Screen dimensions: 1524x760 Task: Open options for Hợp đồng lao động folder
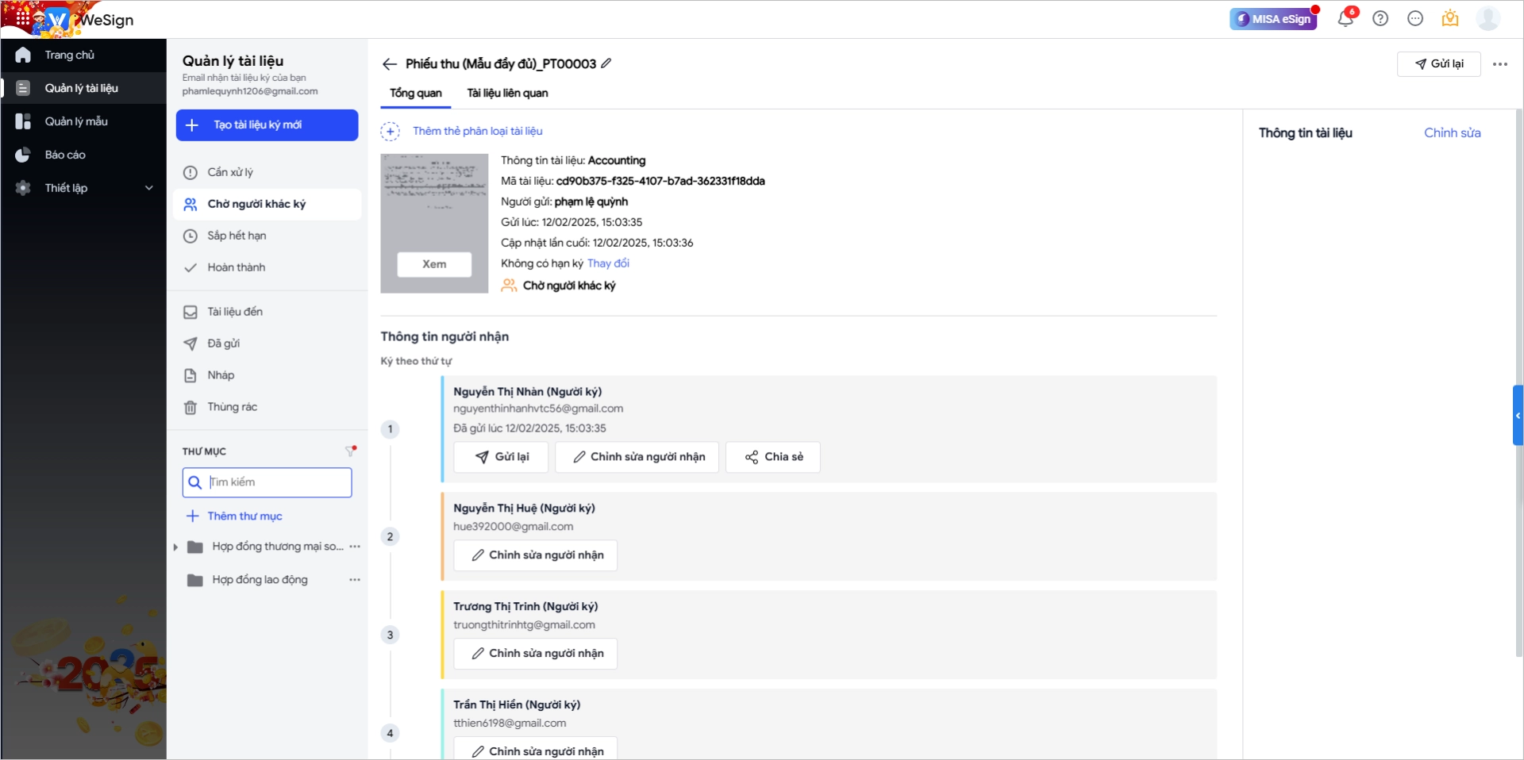pyautogui.click(x=355, y=580)
